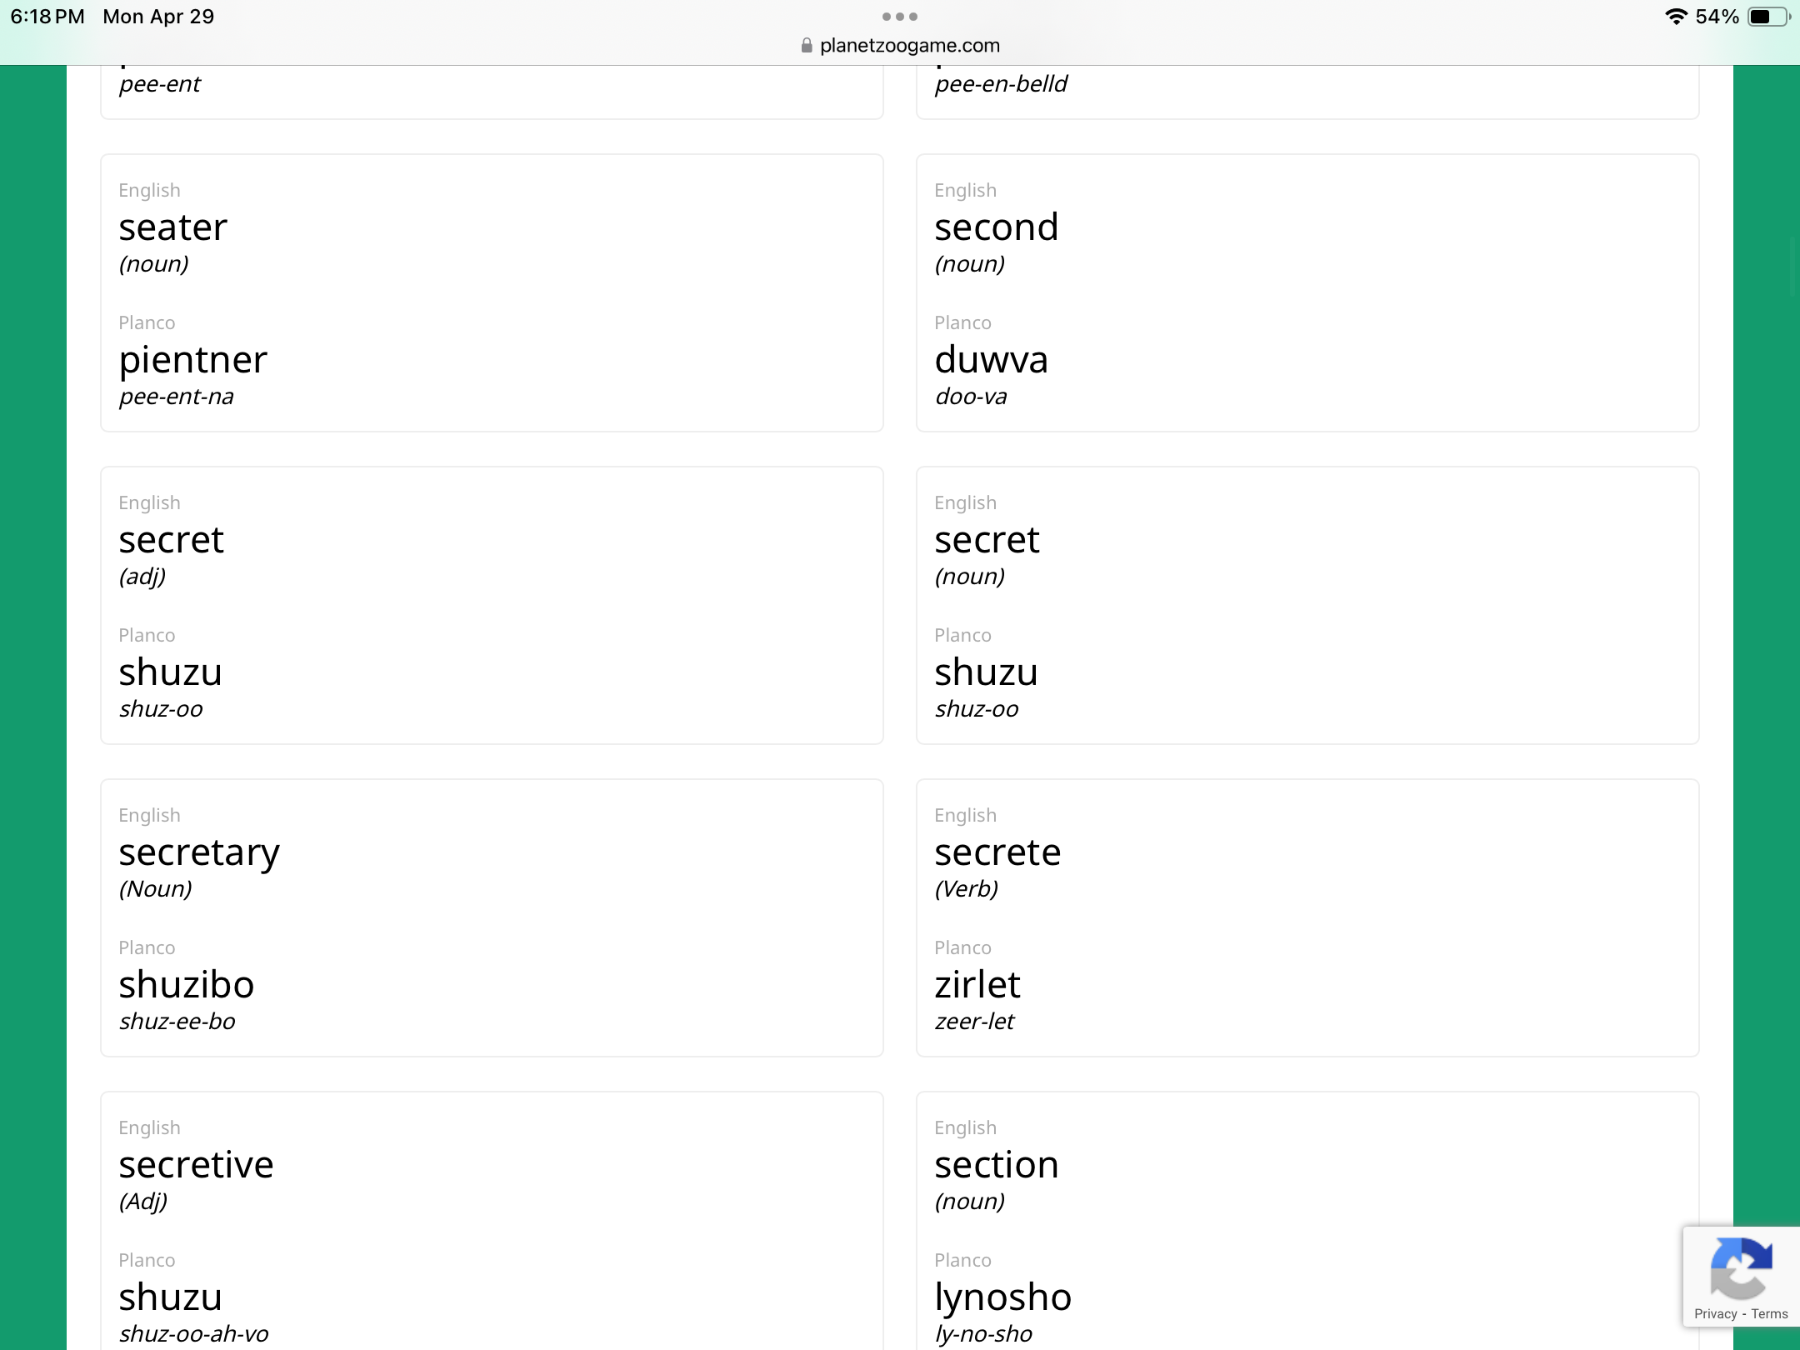This screenshot has width=1800, height=1350.
Task: Tap the Planco word 'shuzibo'
Action: (187, 985)
